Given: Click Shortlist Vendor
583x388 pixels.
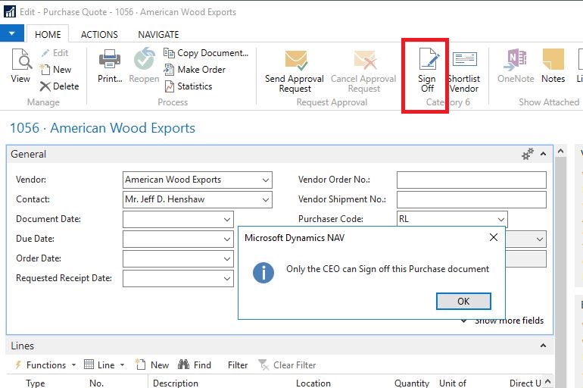Looking at the screenshot, I should [x=464, y=71].
